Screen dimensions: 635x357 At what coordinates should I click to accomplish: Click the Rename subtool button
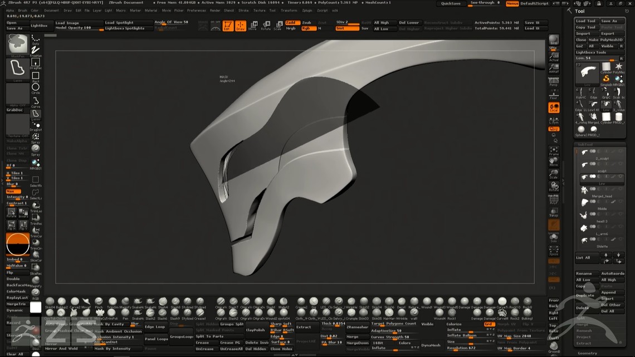[587, 273]
